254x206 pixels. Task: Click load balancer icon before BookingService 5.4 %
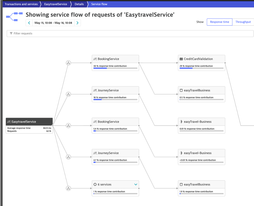[x=68, y=126]
